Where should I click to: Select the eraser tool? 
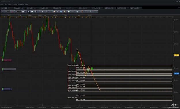tap(91, 12)
